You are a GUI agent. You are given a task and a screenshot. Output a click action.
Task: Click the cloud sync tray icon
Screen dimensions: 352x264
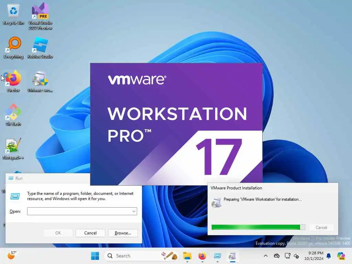click(277, 256)
